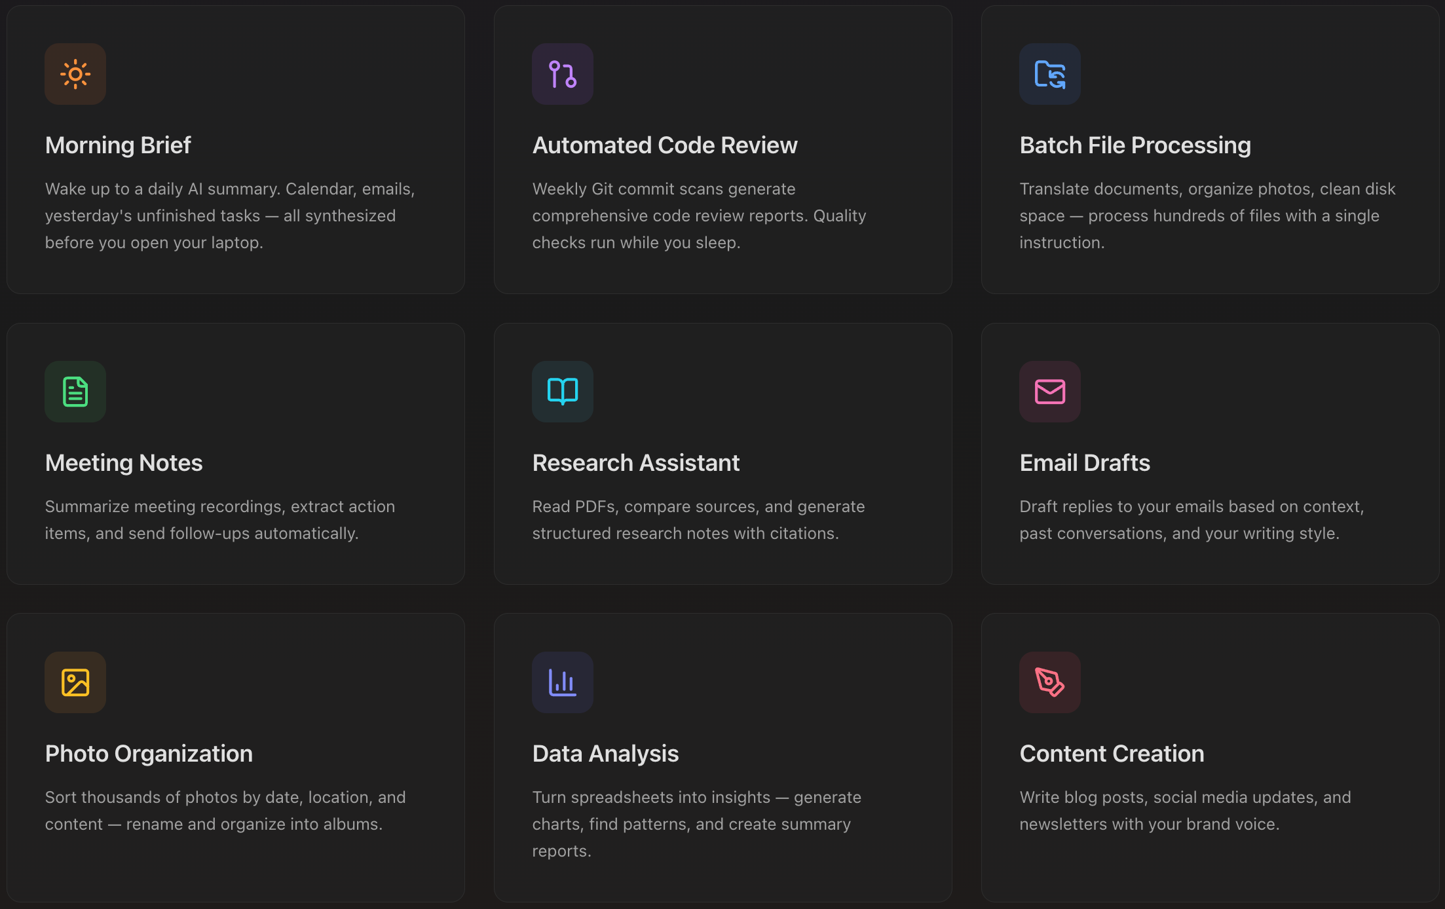Image resolution: width=1445 pixels, height=909 pixels.
Task: Click the red pen nib icon
Action: pos(1050,682)
